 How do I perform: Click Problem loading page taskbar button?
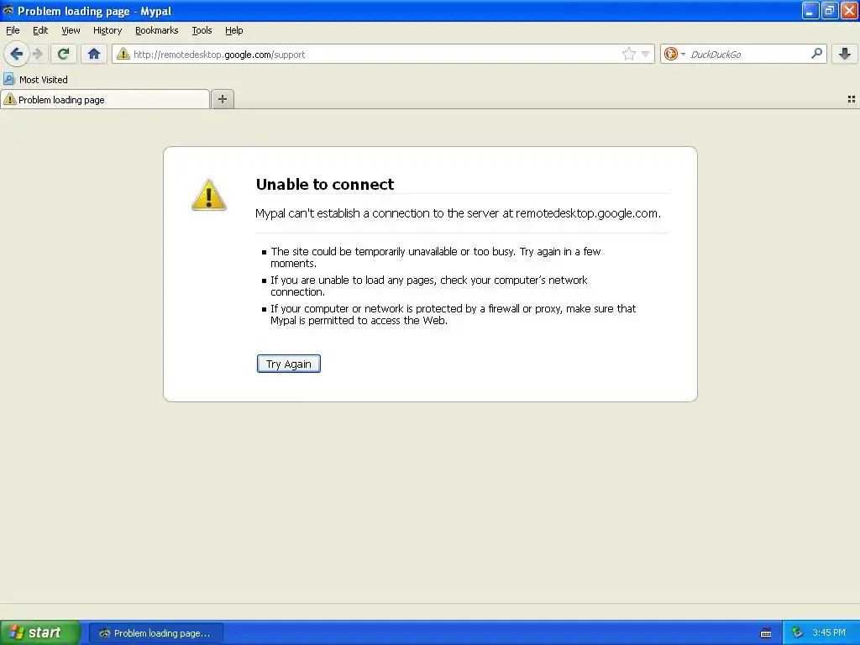point(155,633)
